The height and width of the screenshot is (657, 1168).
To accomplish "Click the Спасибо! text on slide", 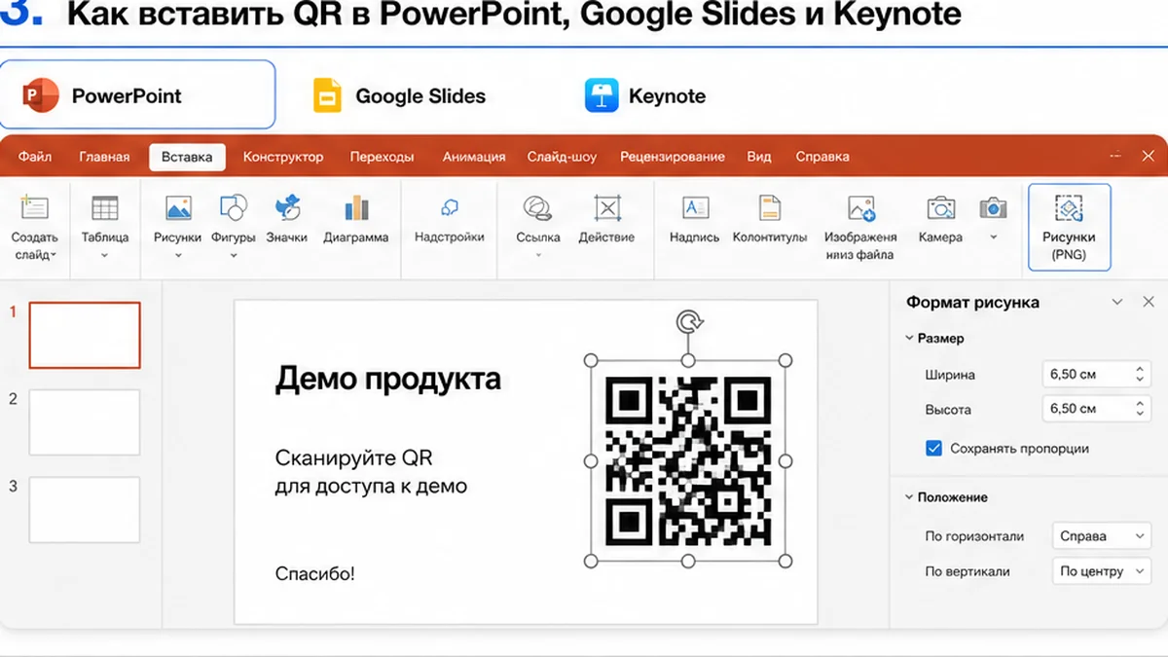I will coord(314,573).
